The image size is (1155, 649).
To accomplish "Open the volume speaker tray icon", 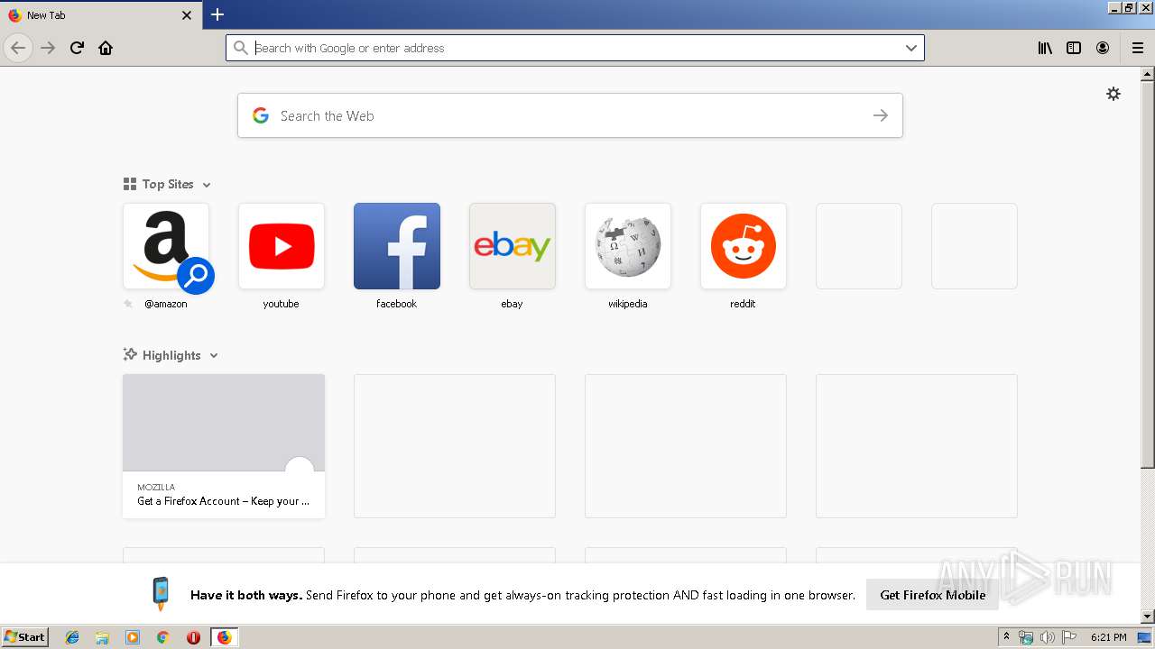I will click(x=1048, y=637).
